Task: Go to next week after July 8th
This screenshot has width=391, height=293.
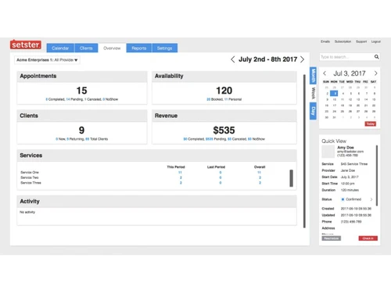Action: tap(302, 59)
